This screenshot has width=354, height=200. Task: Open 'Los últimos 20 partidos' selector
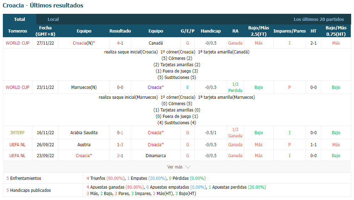pos(318,19)
